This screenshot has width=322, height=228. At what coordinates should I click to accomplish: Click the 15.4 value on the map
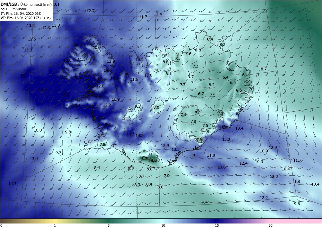[x=76, y=105]
